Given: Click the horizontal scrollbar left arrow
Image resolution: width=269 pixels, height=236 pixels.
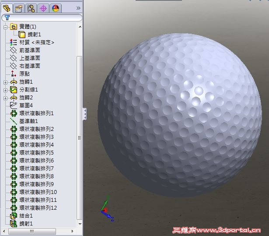Looking at the screenshot, I should click(x=4, y=231).
